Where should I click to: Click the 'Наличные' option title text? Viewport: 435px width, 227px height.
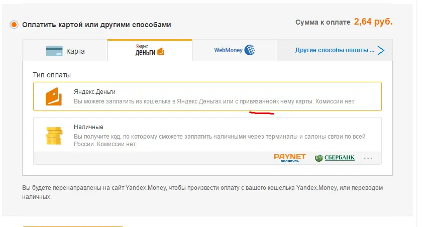88,127
